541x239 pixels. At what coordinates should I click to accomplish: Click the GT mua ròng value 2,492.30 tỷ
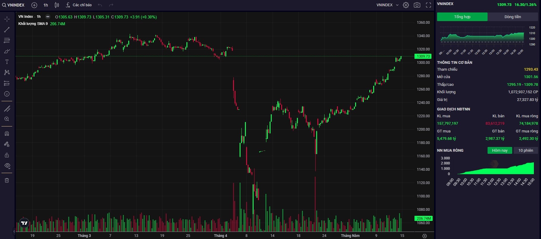pyautogui.click(x=529, y=139)
